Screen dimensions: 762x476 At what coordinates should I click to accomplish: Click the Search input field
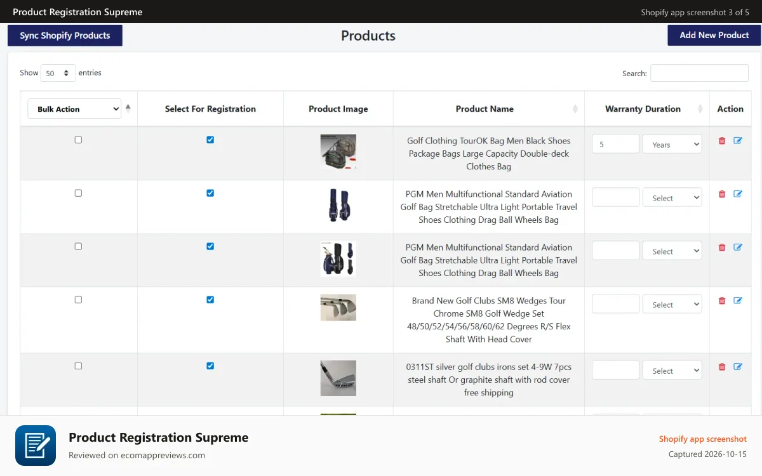699,73
